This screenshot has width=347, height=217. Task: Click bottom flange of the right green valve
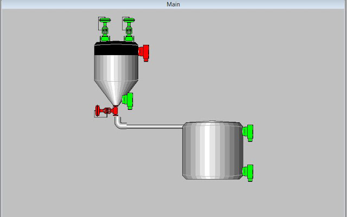tap(129, 39)
